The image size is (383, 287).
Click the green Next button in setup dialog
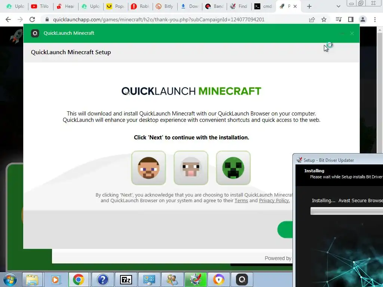pos(285,230)
